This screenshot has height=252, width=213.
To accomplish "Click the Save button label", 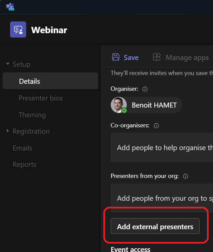I will click(131, 58).
